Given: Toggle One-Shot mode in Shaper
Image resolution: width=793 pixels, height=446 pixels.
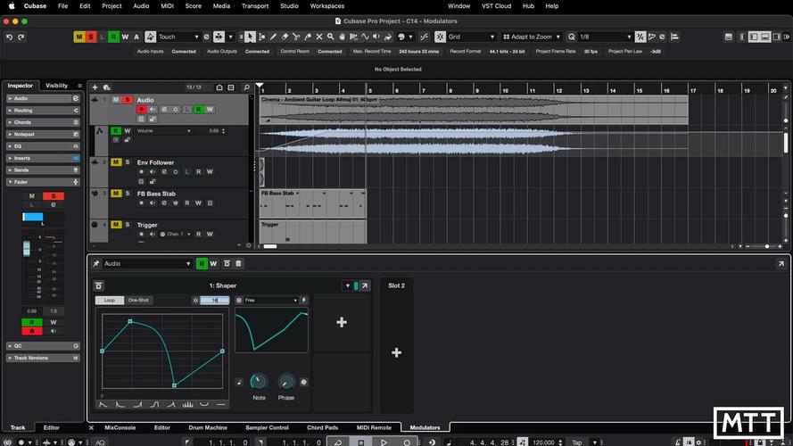Looking at the screenshot, I should pyautogui.click(x=138, y=301).
